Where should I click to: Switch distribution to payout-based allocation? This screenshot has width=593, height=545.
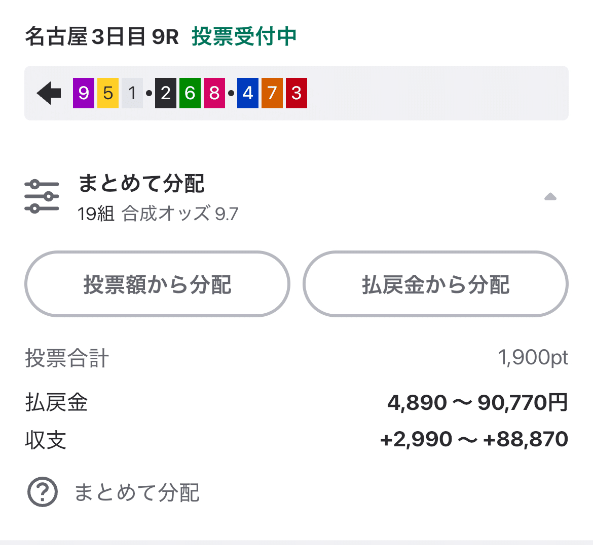436,284
